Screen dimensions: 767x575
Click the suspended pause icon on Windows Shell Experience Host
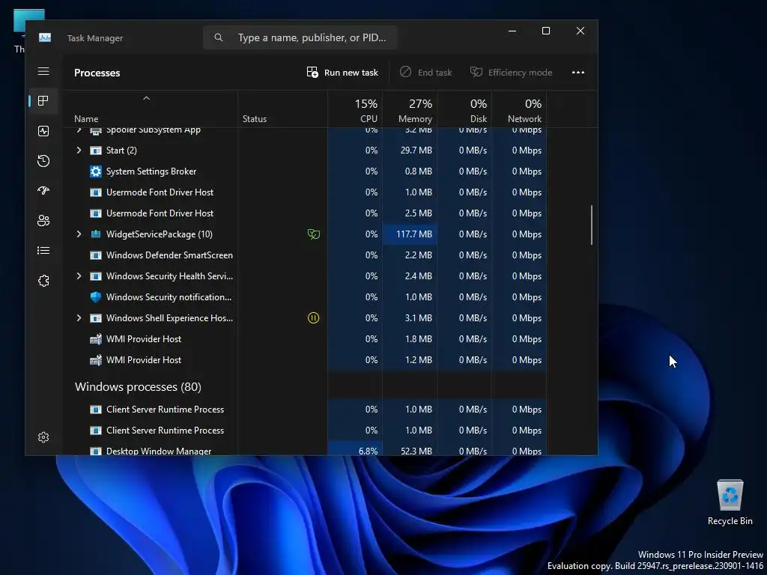[314, 317]
